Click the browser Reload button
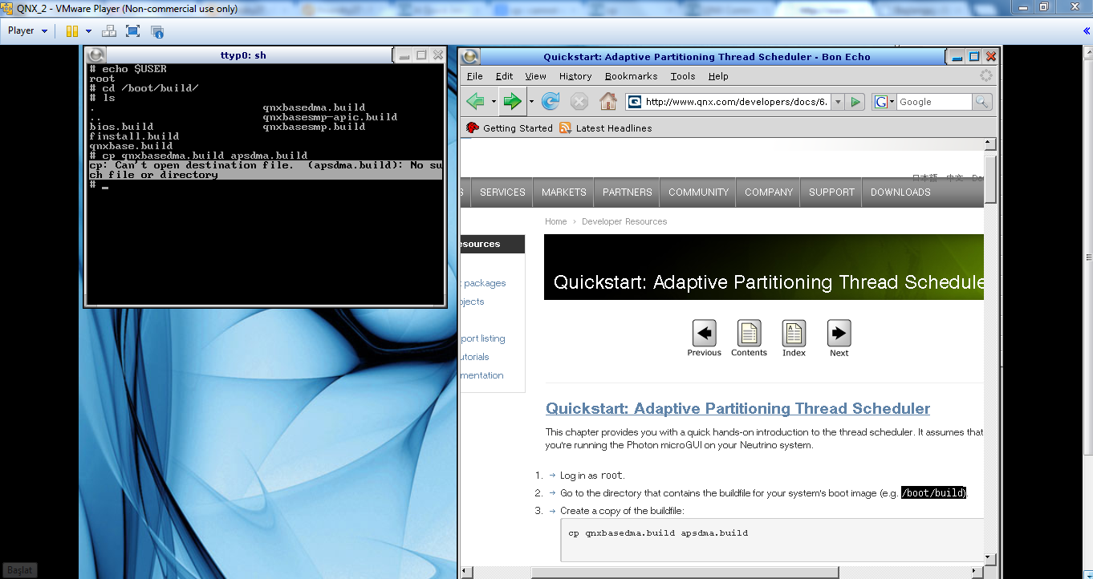1093x579 pixels. pyautogui.click(x=551, y=102)
